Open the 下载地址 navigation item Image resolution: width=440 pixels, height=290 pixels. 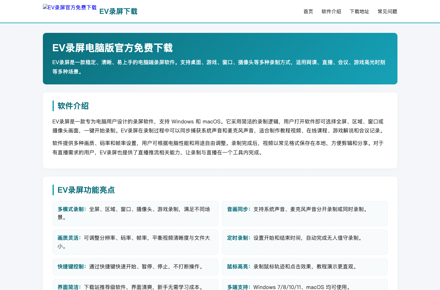(x=359, y=12)
